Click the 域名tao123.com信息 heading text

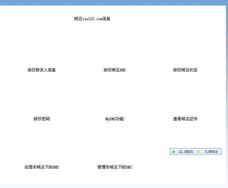click(92, 19)
